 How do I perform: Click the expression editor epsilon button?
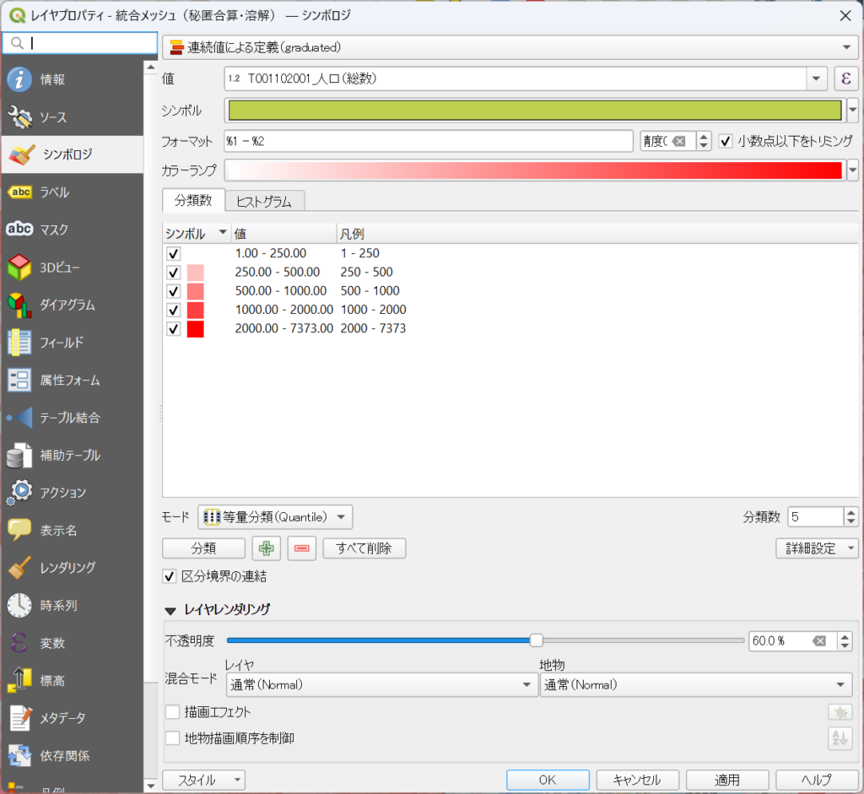tap(845, 79)
